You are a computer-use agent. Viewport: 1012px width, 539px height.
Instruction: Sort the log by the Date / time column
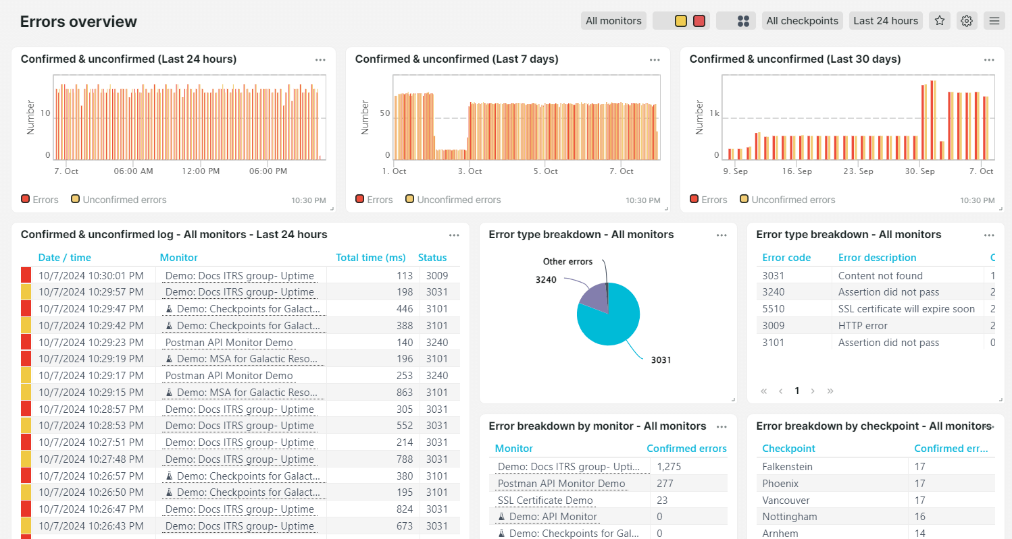[65, 258]
